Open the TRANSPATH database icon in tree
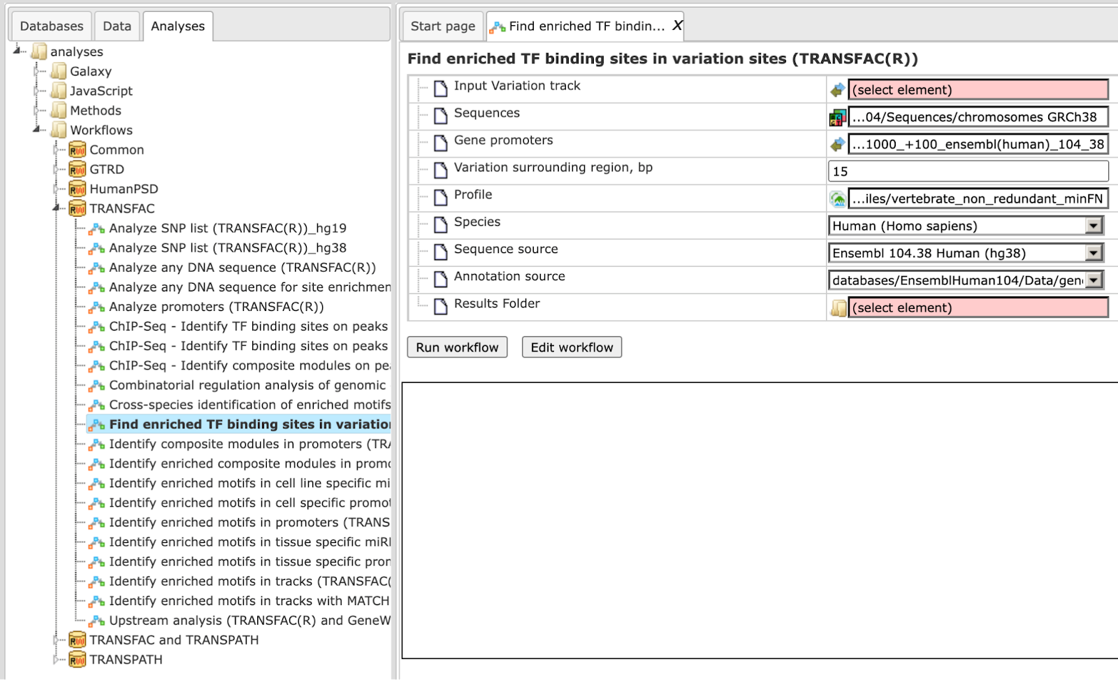The height and width of the screenshot is (680, 1118). pyautogui.click(x=77, y=660)
